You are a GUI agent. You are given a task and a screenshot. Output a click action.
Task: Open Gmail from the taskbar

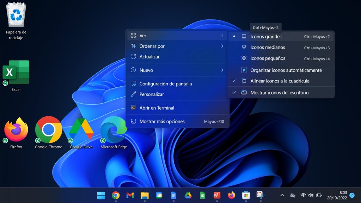tap(130, 195)
